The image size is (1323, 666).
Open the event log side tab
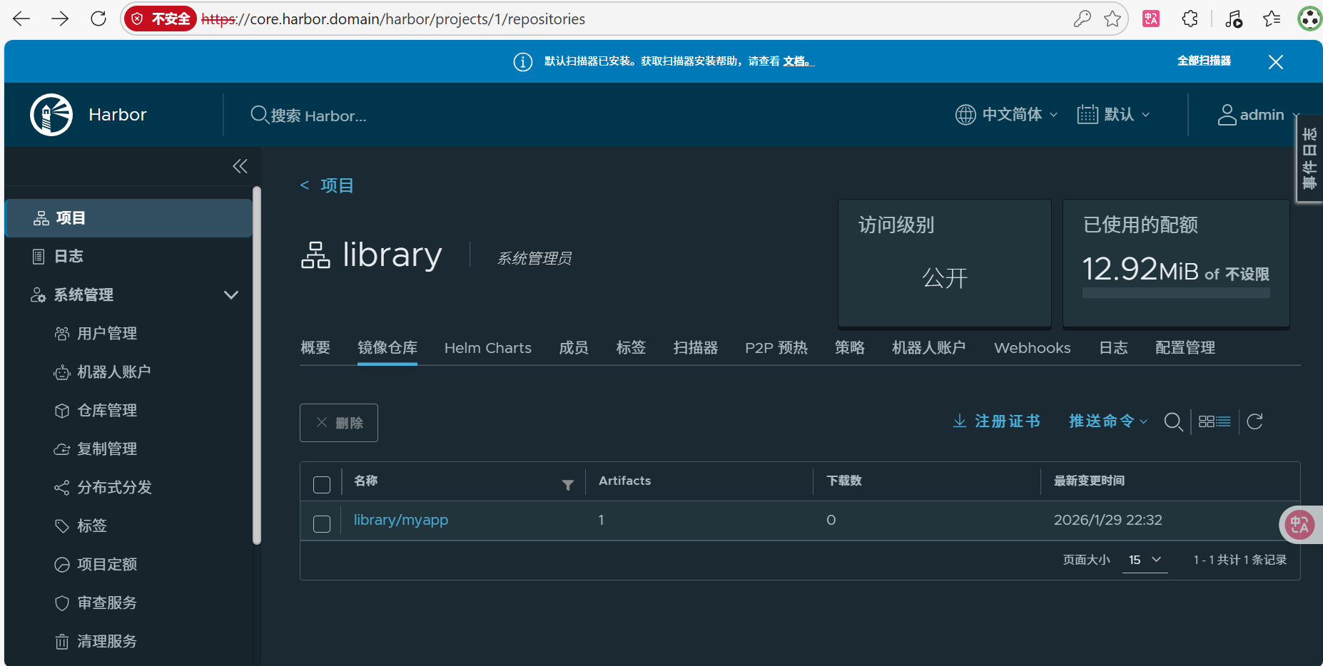(x=1309, y=158)
